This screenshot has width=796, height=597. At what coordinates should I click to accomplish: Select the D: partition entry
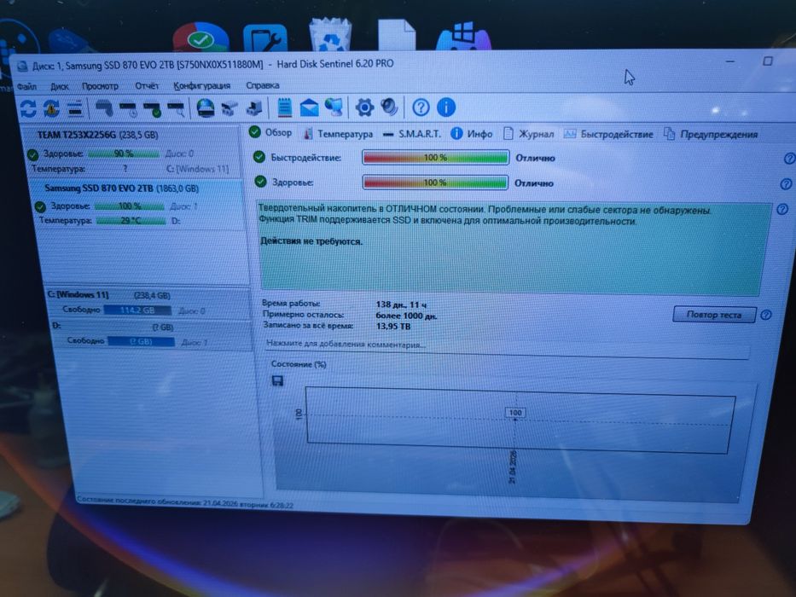click(x=151, y=334)
